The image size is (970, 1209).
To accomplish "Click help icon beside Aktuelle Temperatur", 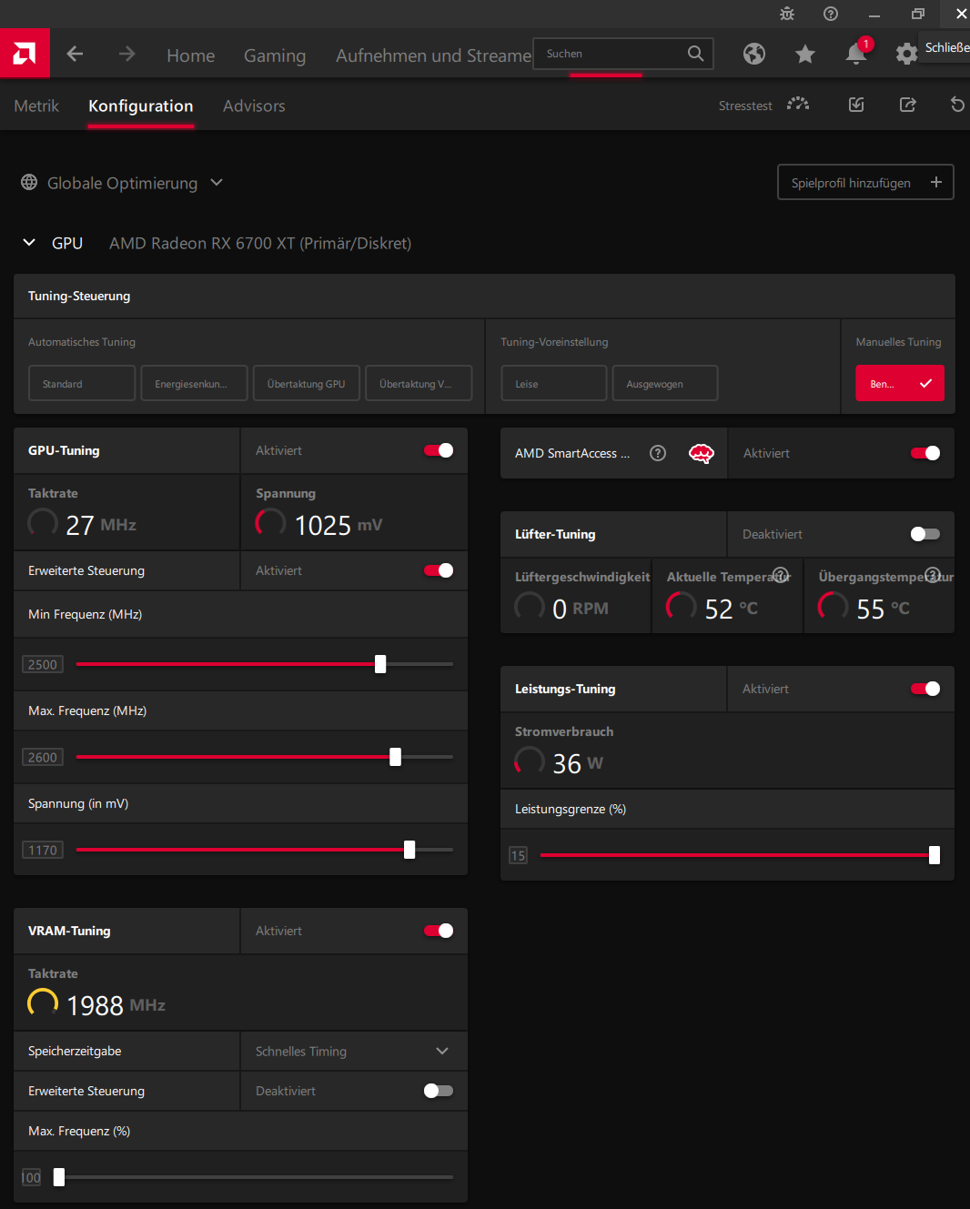I will [x=780, y=574].
